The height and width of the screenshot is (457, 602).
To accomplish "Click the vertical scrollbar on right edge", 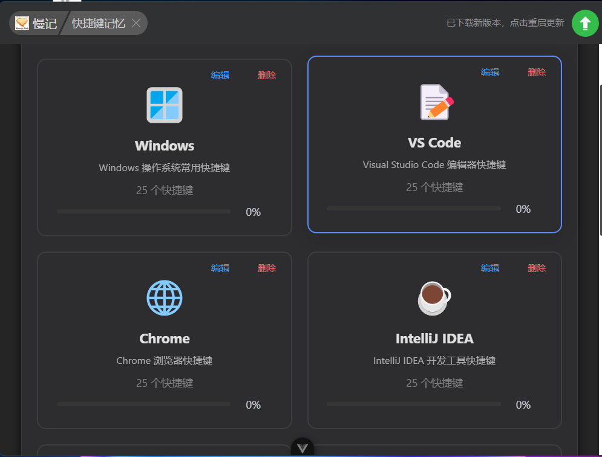I will [x=600, y=159].
